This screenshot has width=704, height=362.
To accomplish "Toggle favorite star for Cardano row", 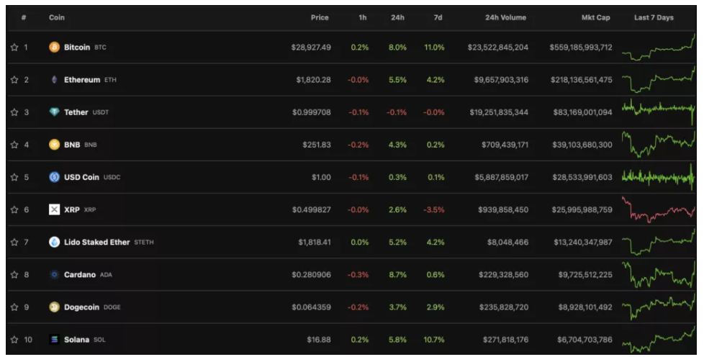I will (14, 275).
